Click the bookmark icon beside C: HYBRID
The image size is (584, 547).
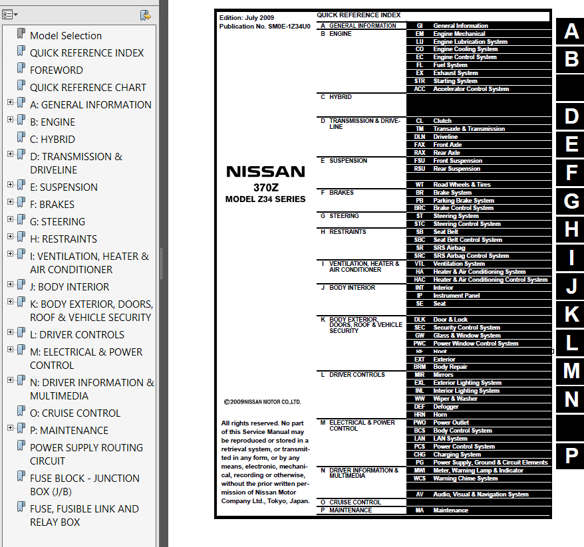pos(21,138)
